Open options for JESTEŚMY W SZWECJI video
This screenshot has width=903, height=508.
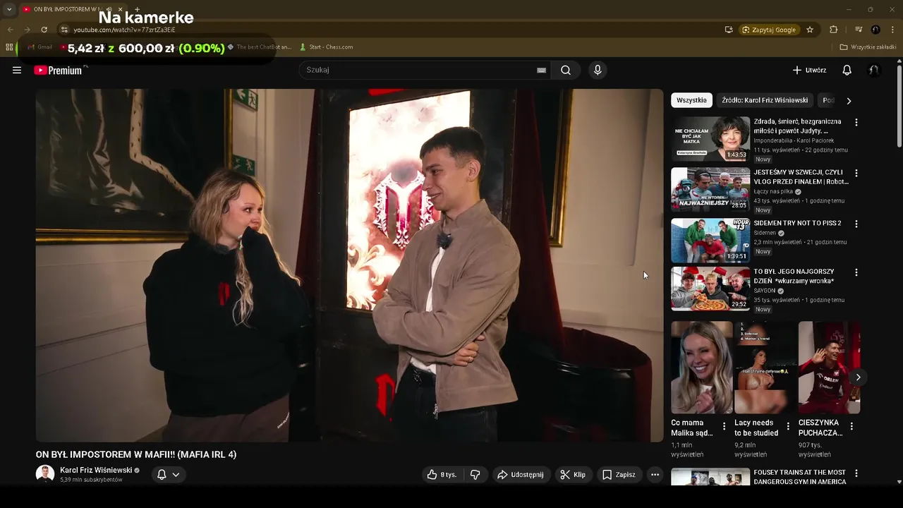click(x=856, y=173)
